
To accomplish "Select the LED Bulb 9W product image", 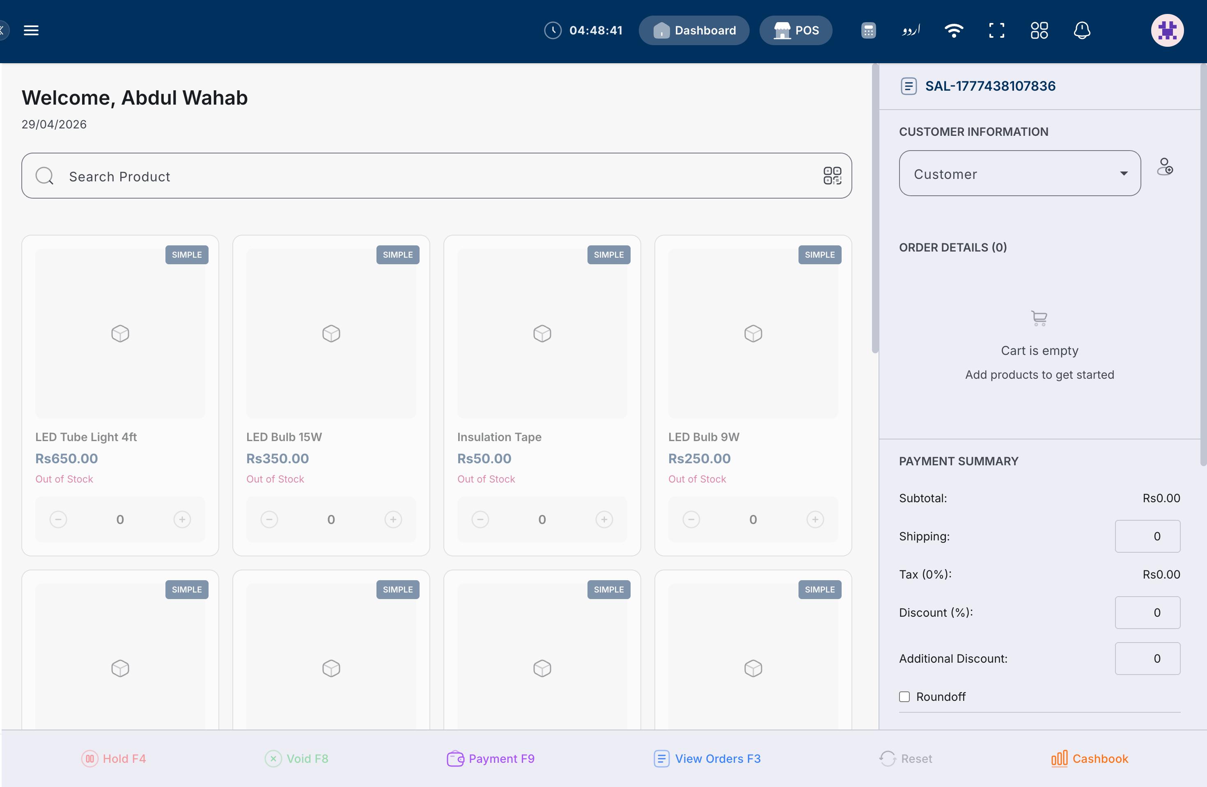I will [x=753, y=334].
